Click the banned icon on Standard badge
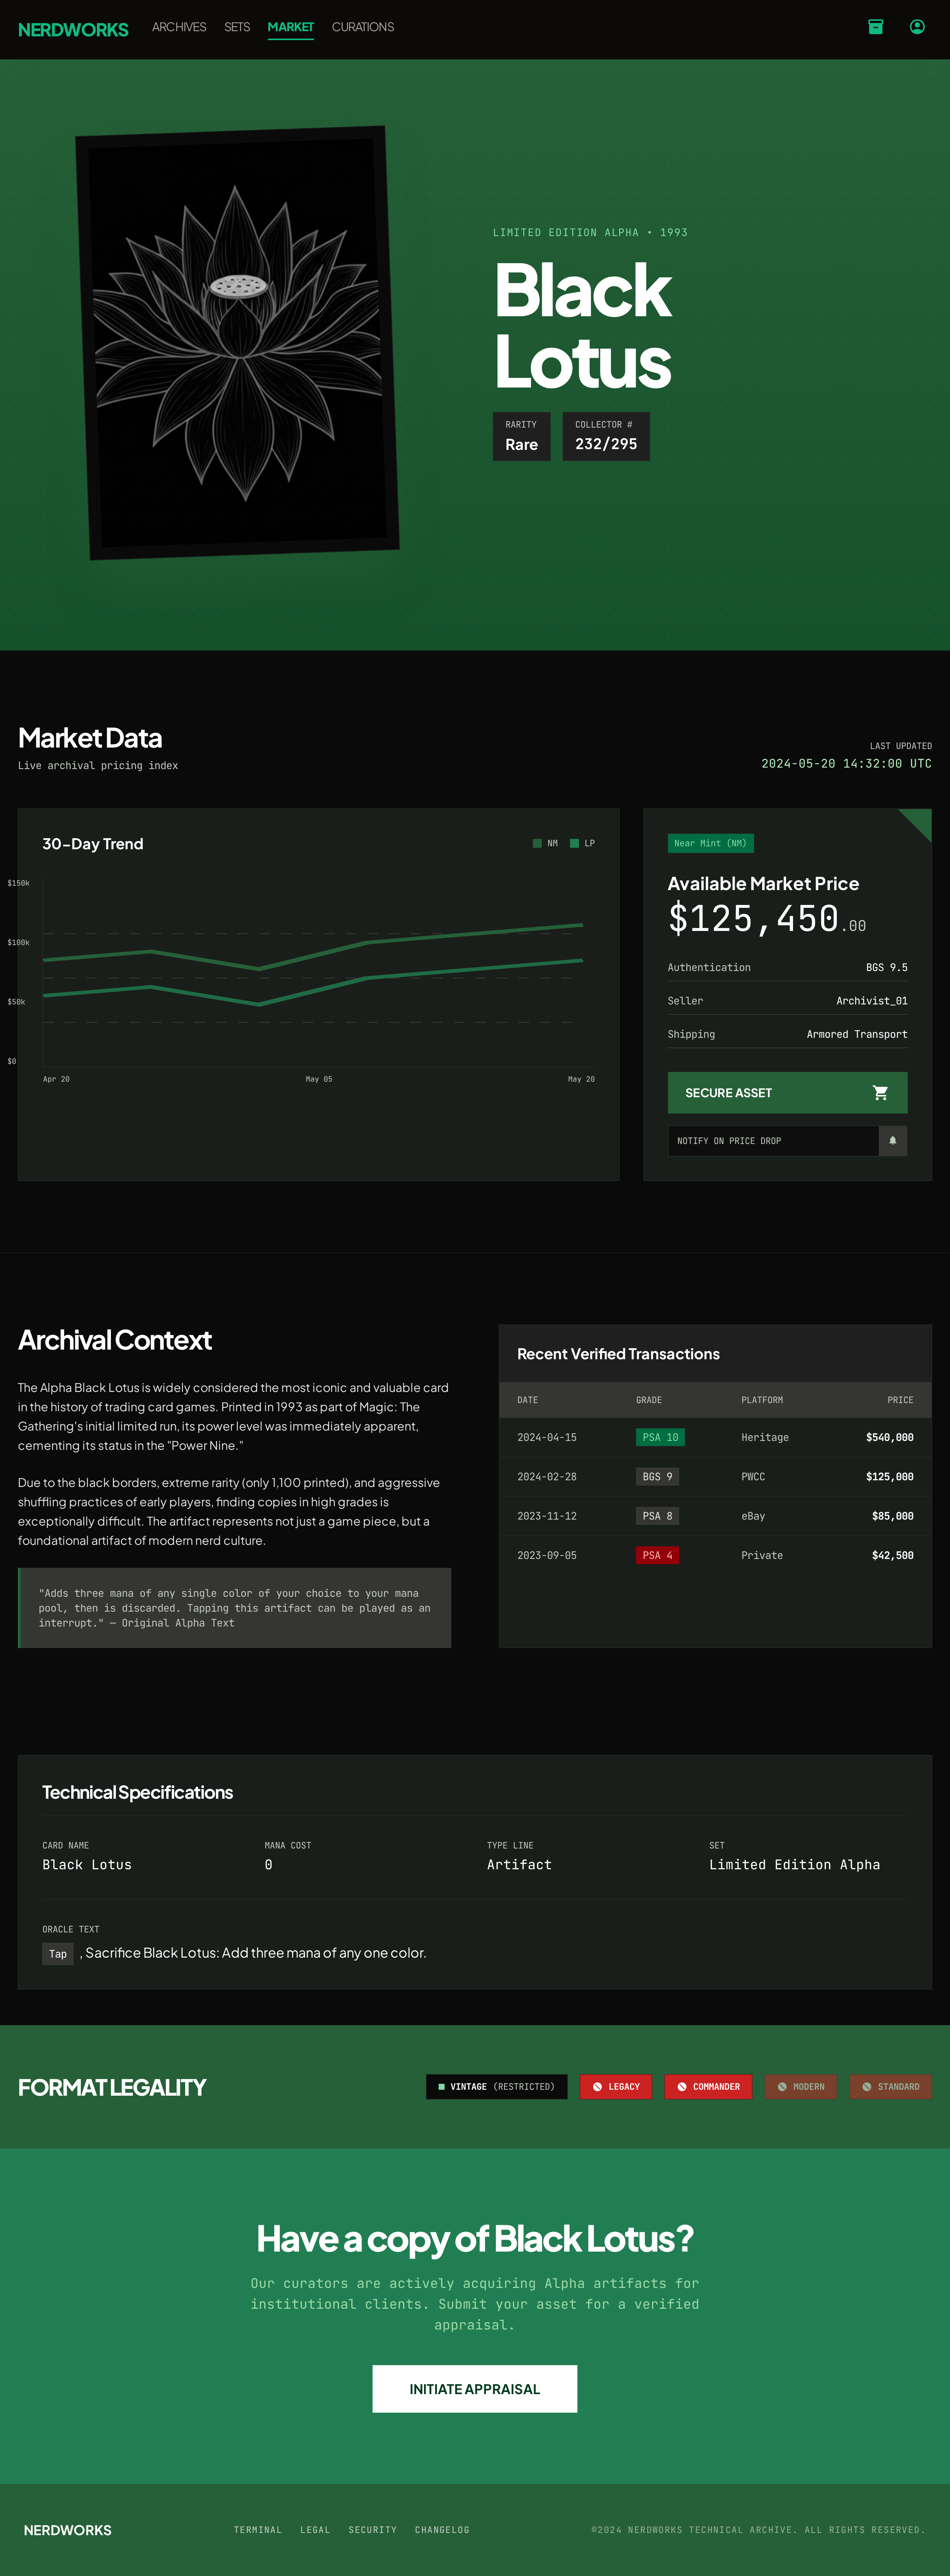 pos(866,2087)
